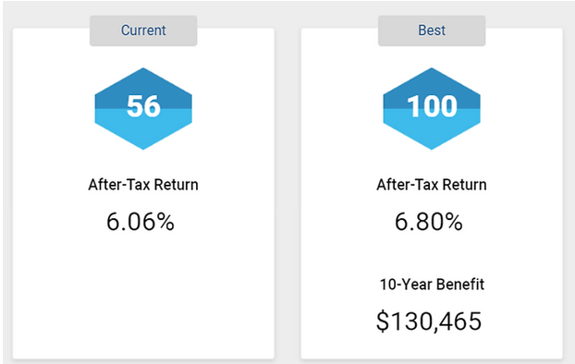This screenshot has height=364, width=575.
Task: Click the 56 score number
Action: click(143, 106)
